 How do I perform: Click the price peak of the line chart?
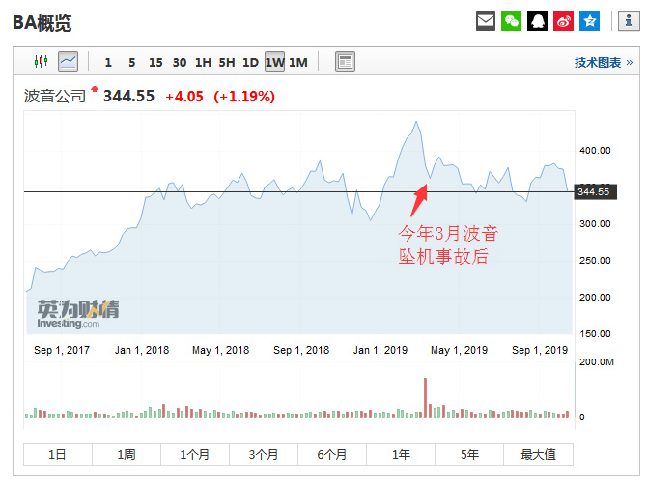pyautogui.click(x=416, y=122)
